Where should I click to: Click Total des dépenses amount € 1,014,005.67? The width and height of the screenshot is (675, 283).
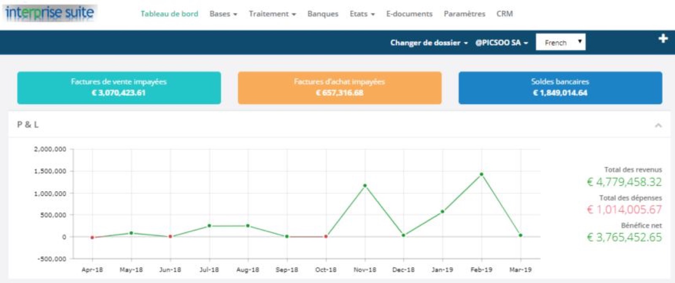point(624,209)
